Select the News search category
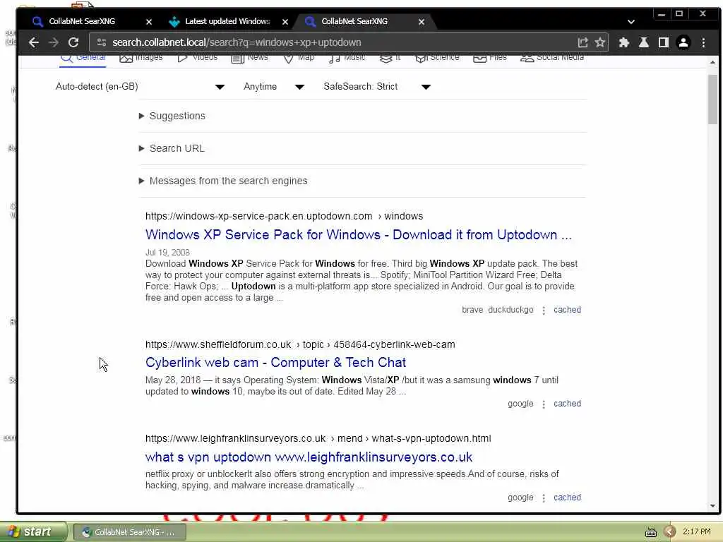This screenshot has height=542, width=723. point(249,58)
